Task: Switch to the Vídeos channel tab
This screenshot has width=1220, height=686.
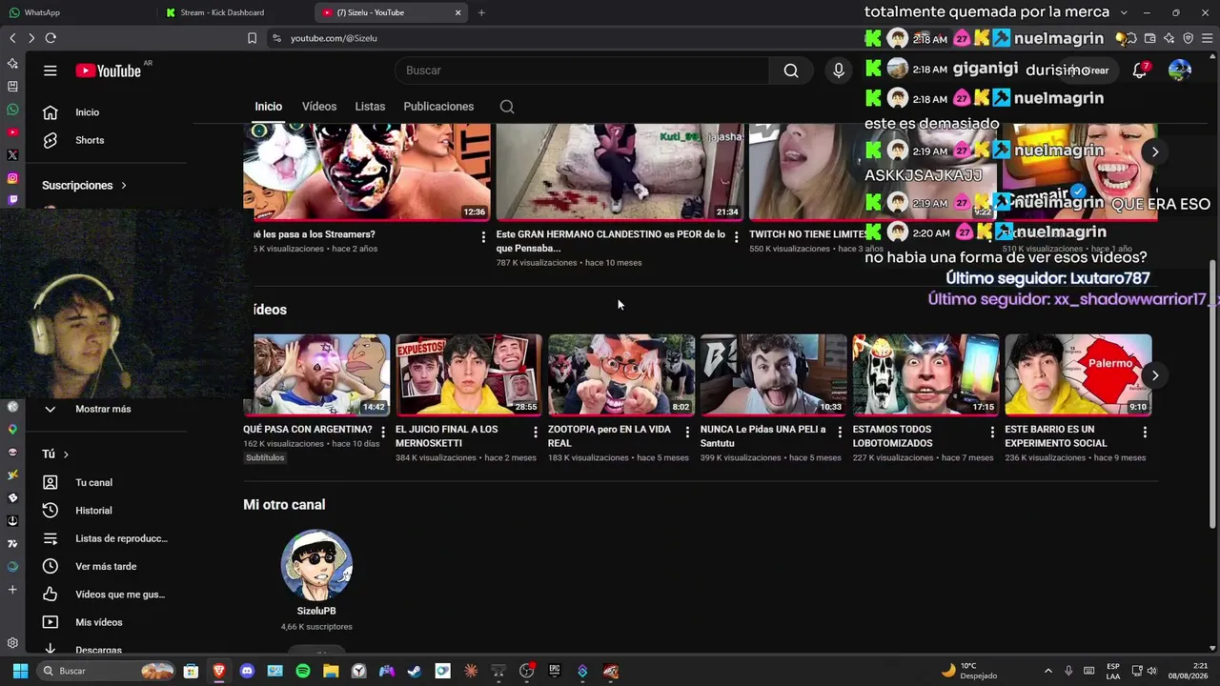Action: [319, 107]
